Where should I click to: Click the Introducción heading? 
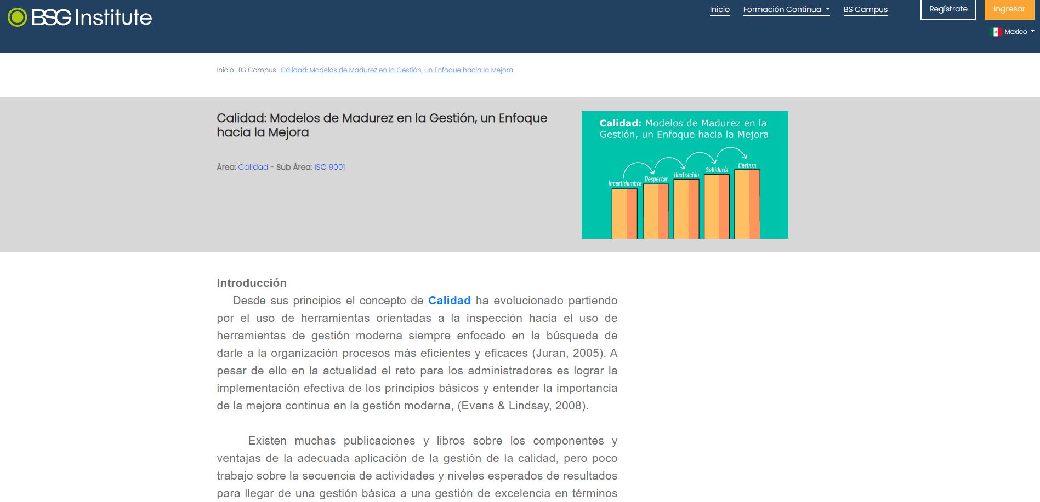tap(252, 283)
